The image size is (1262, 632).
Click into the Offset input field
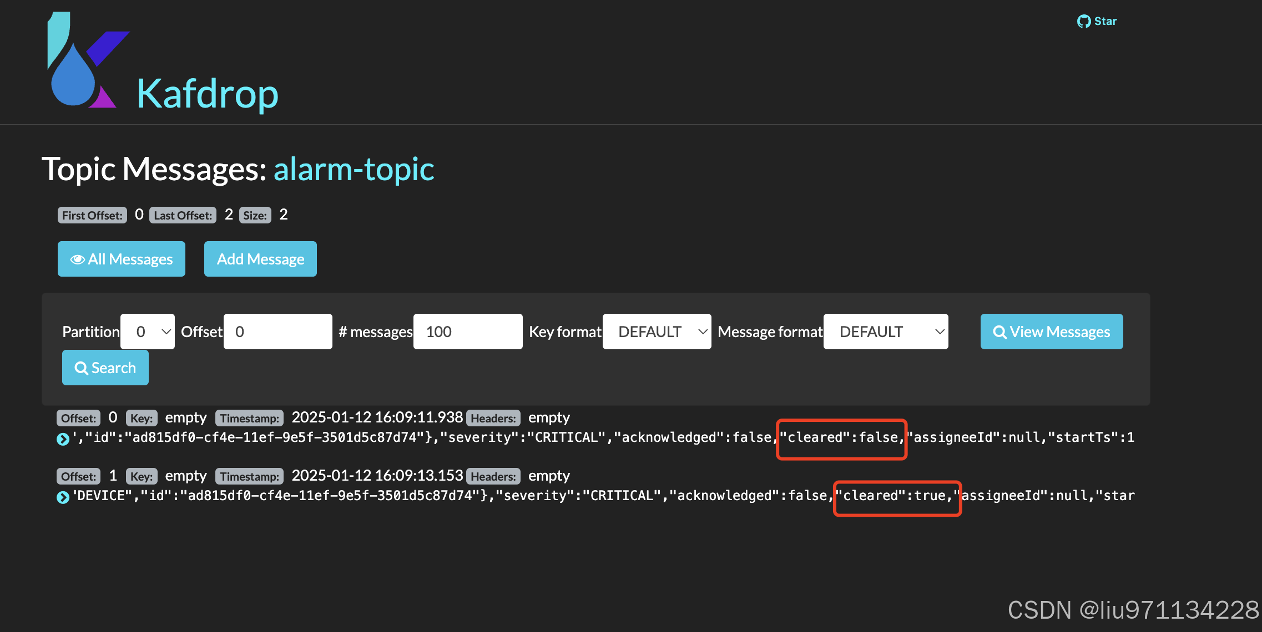tap(277, 332)
